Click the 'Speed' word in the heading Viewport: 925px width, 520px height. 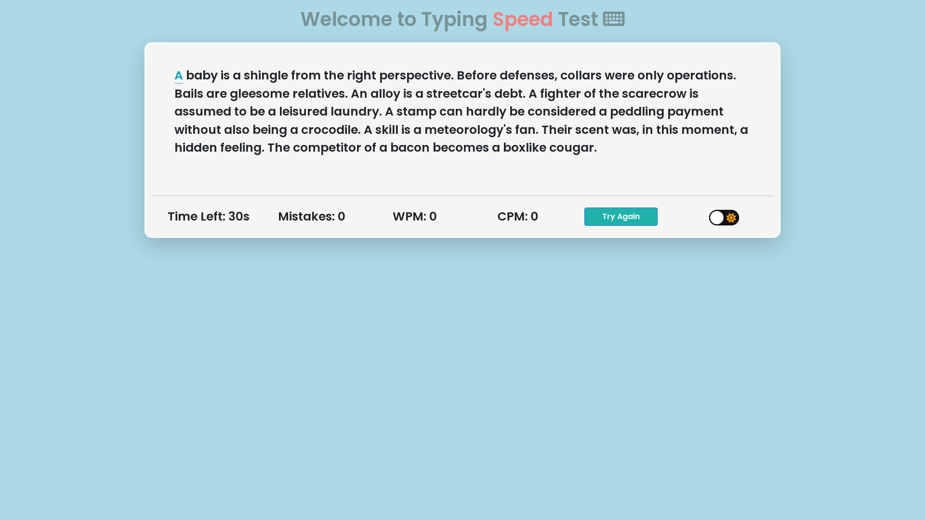pos(522,19)
